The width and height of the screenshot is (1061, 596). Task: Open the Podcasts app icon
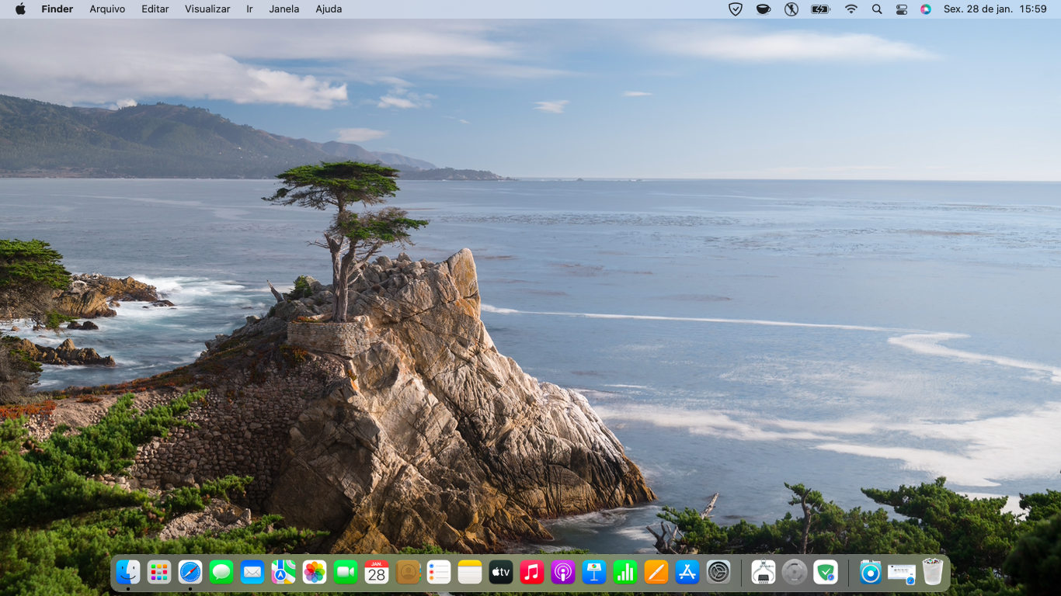pos(563,573)
